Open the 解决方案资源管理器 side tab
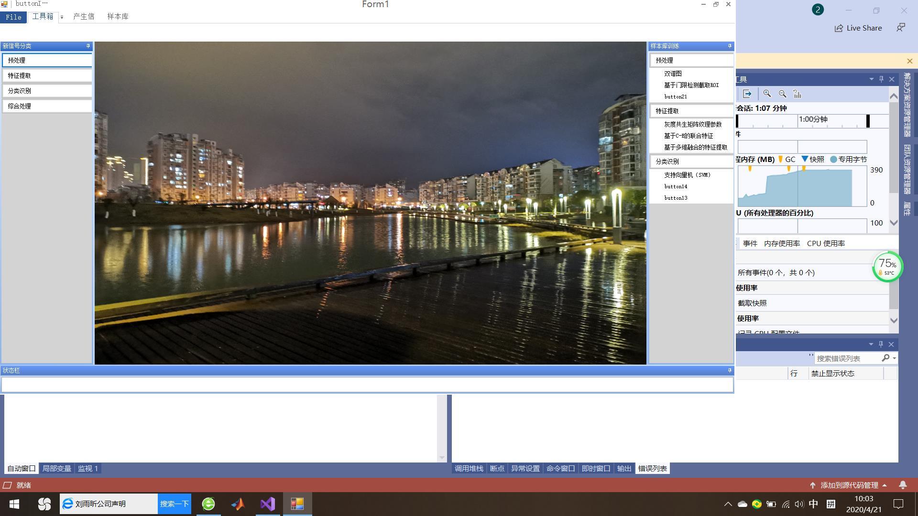This screenshot has width=918, height=516. [907, 105]
